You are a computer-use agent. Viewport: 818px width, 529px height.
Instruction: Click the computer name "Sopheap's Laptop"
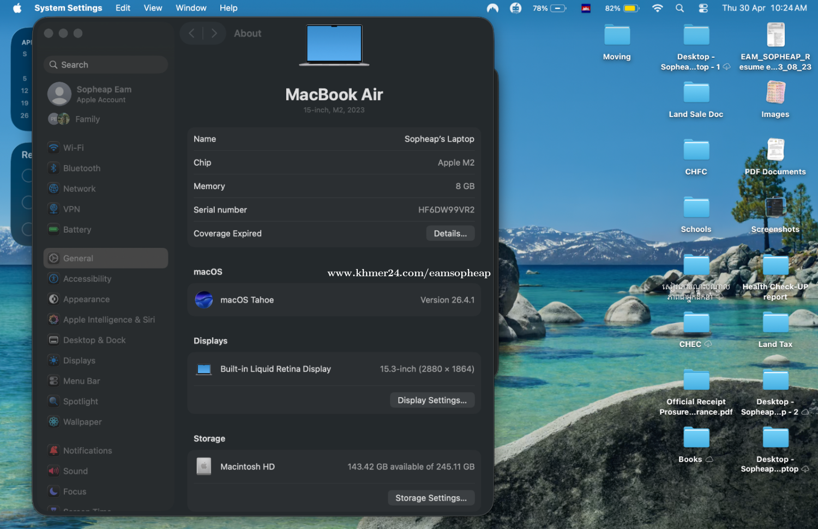pos(440,139)
